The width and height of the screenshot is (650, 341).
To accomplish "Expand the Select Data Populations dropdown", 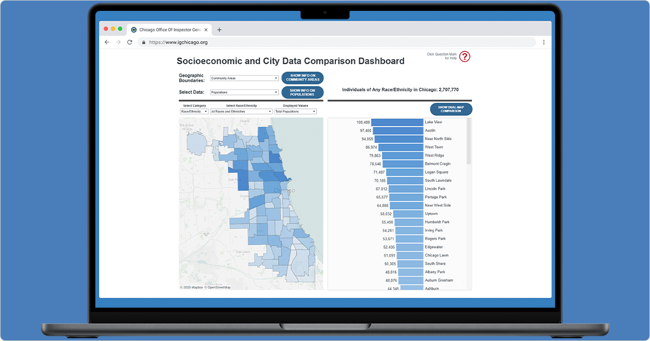I will pos(244,93).
